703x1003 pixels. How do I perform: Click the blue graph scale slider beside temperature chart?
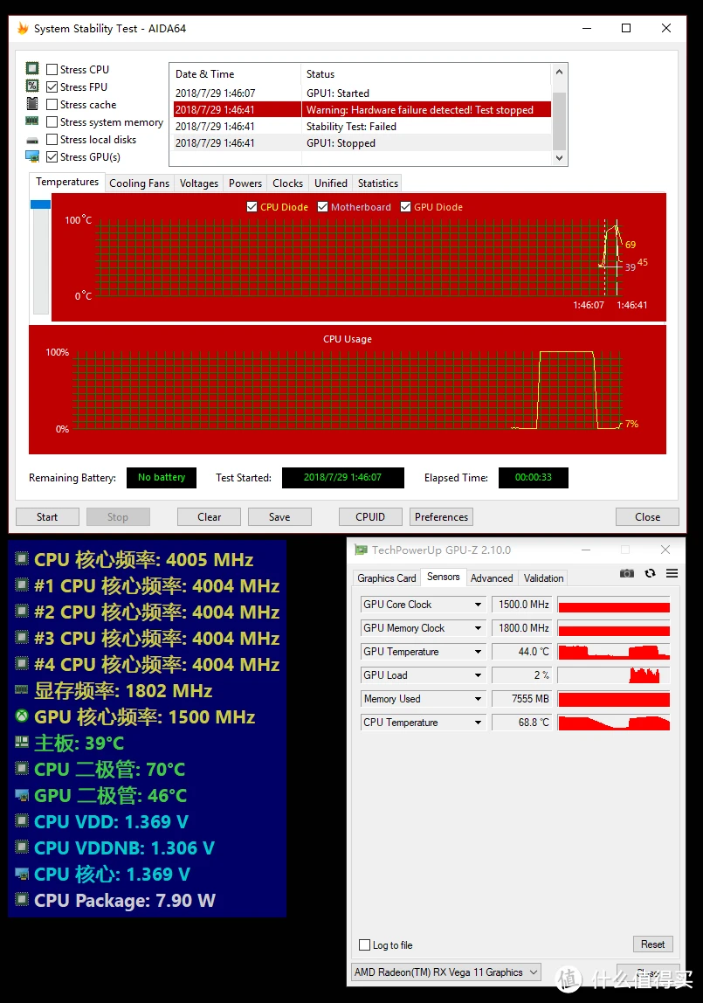[40, 204]
